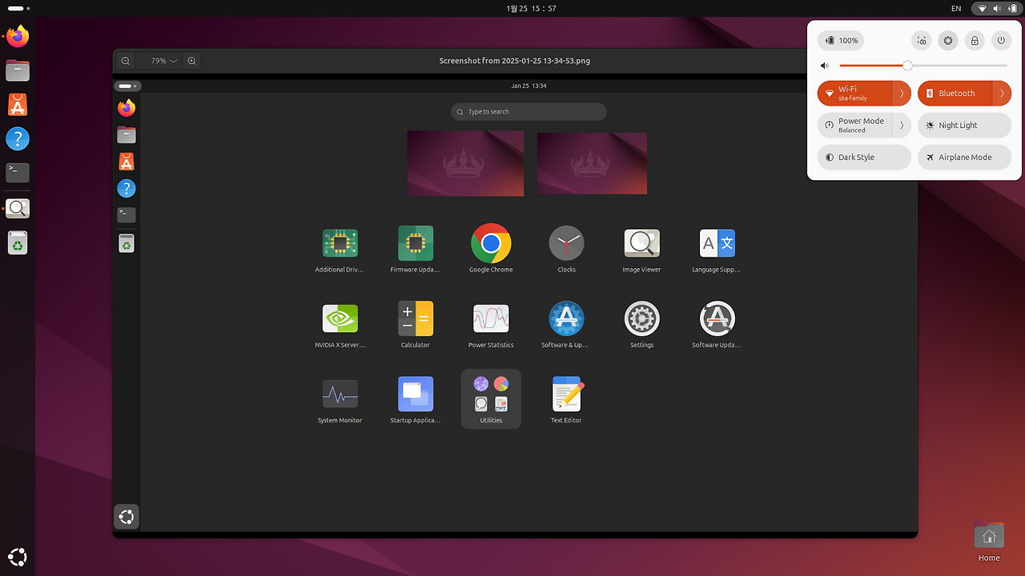The image size is (1025, 576).
Task: Expand the Bluetooth devices arrow
Action: click(1002, 93)
